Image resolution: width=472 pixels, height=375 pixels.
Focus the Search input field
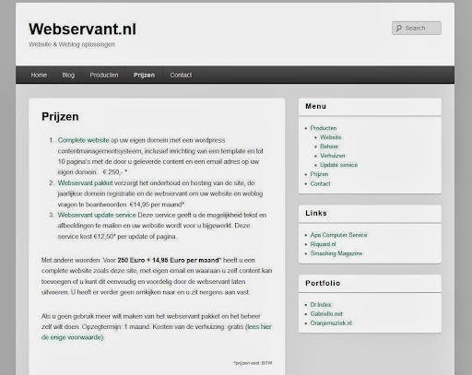(x=417, y=28)
